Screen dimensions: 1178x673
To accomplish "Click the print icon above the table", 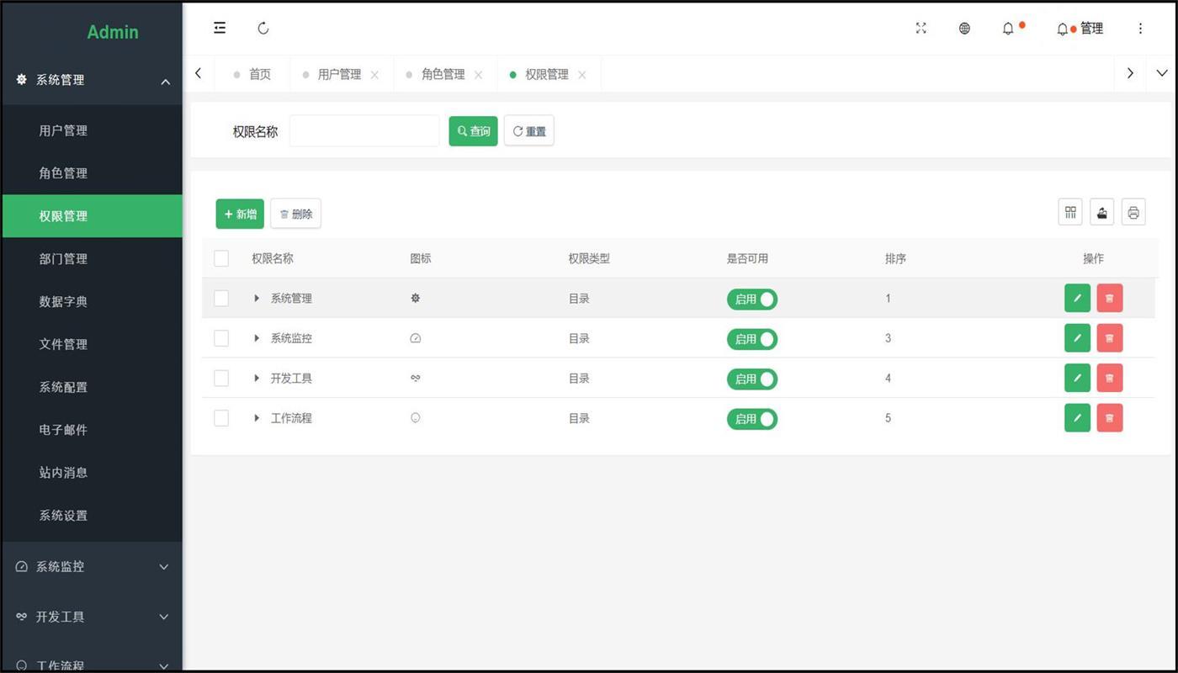I will (x=1133, y=213).
